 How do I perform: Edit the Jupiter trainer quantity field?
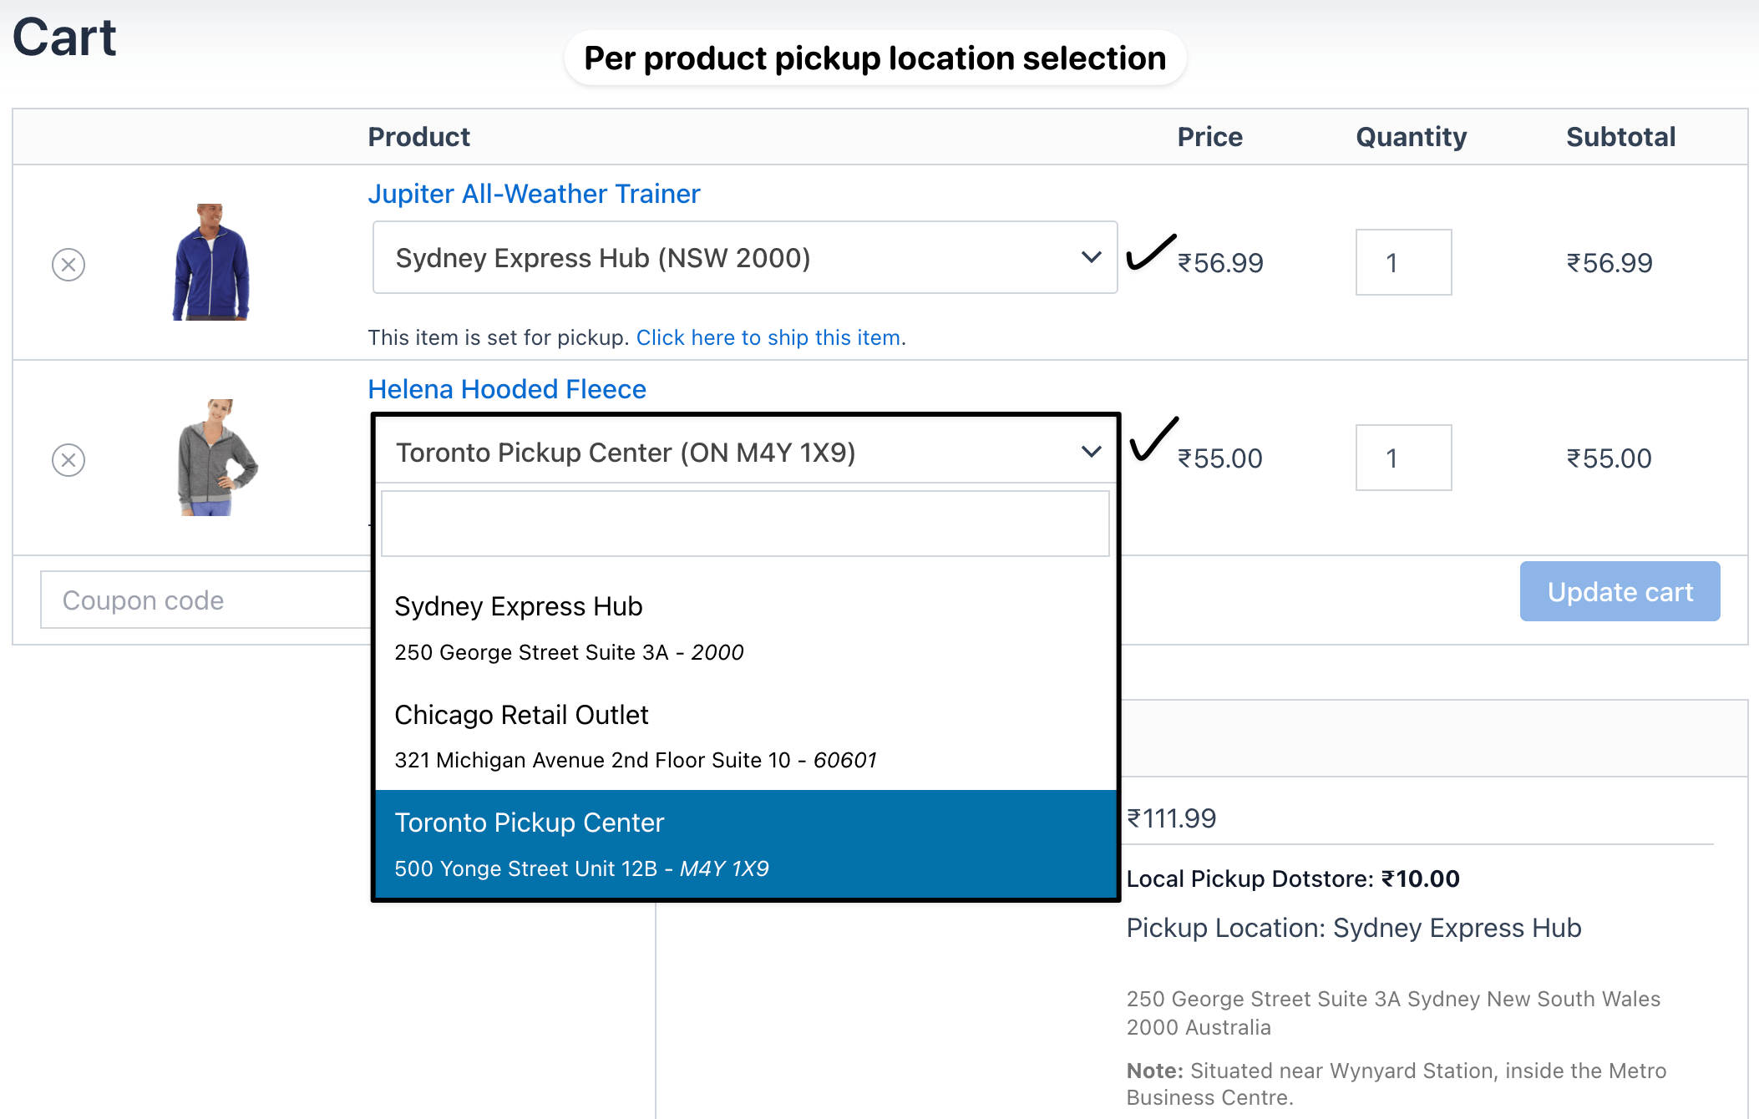(1403, 262)
